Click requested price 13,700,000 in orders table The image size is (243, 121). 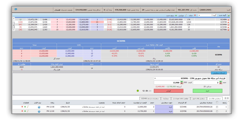[x=142, y=111]
